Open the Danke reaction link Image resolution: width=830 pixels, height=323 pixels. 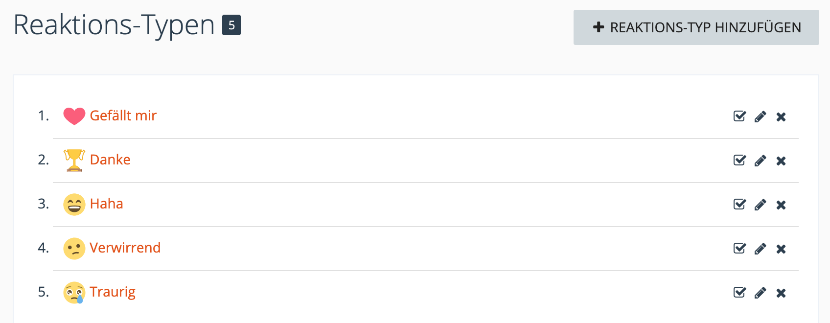110,160
